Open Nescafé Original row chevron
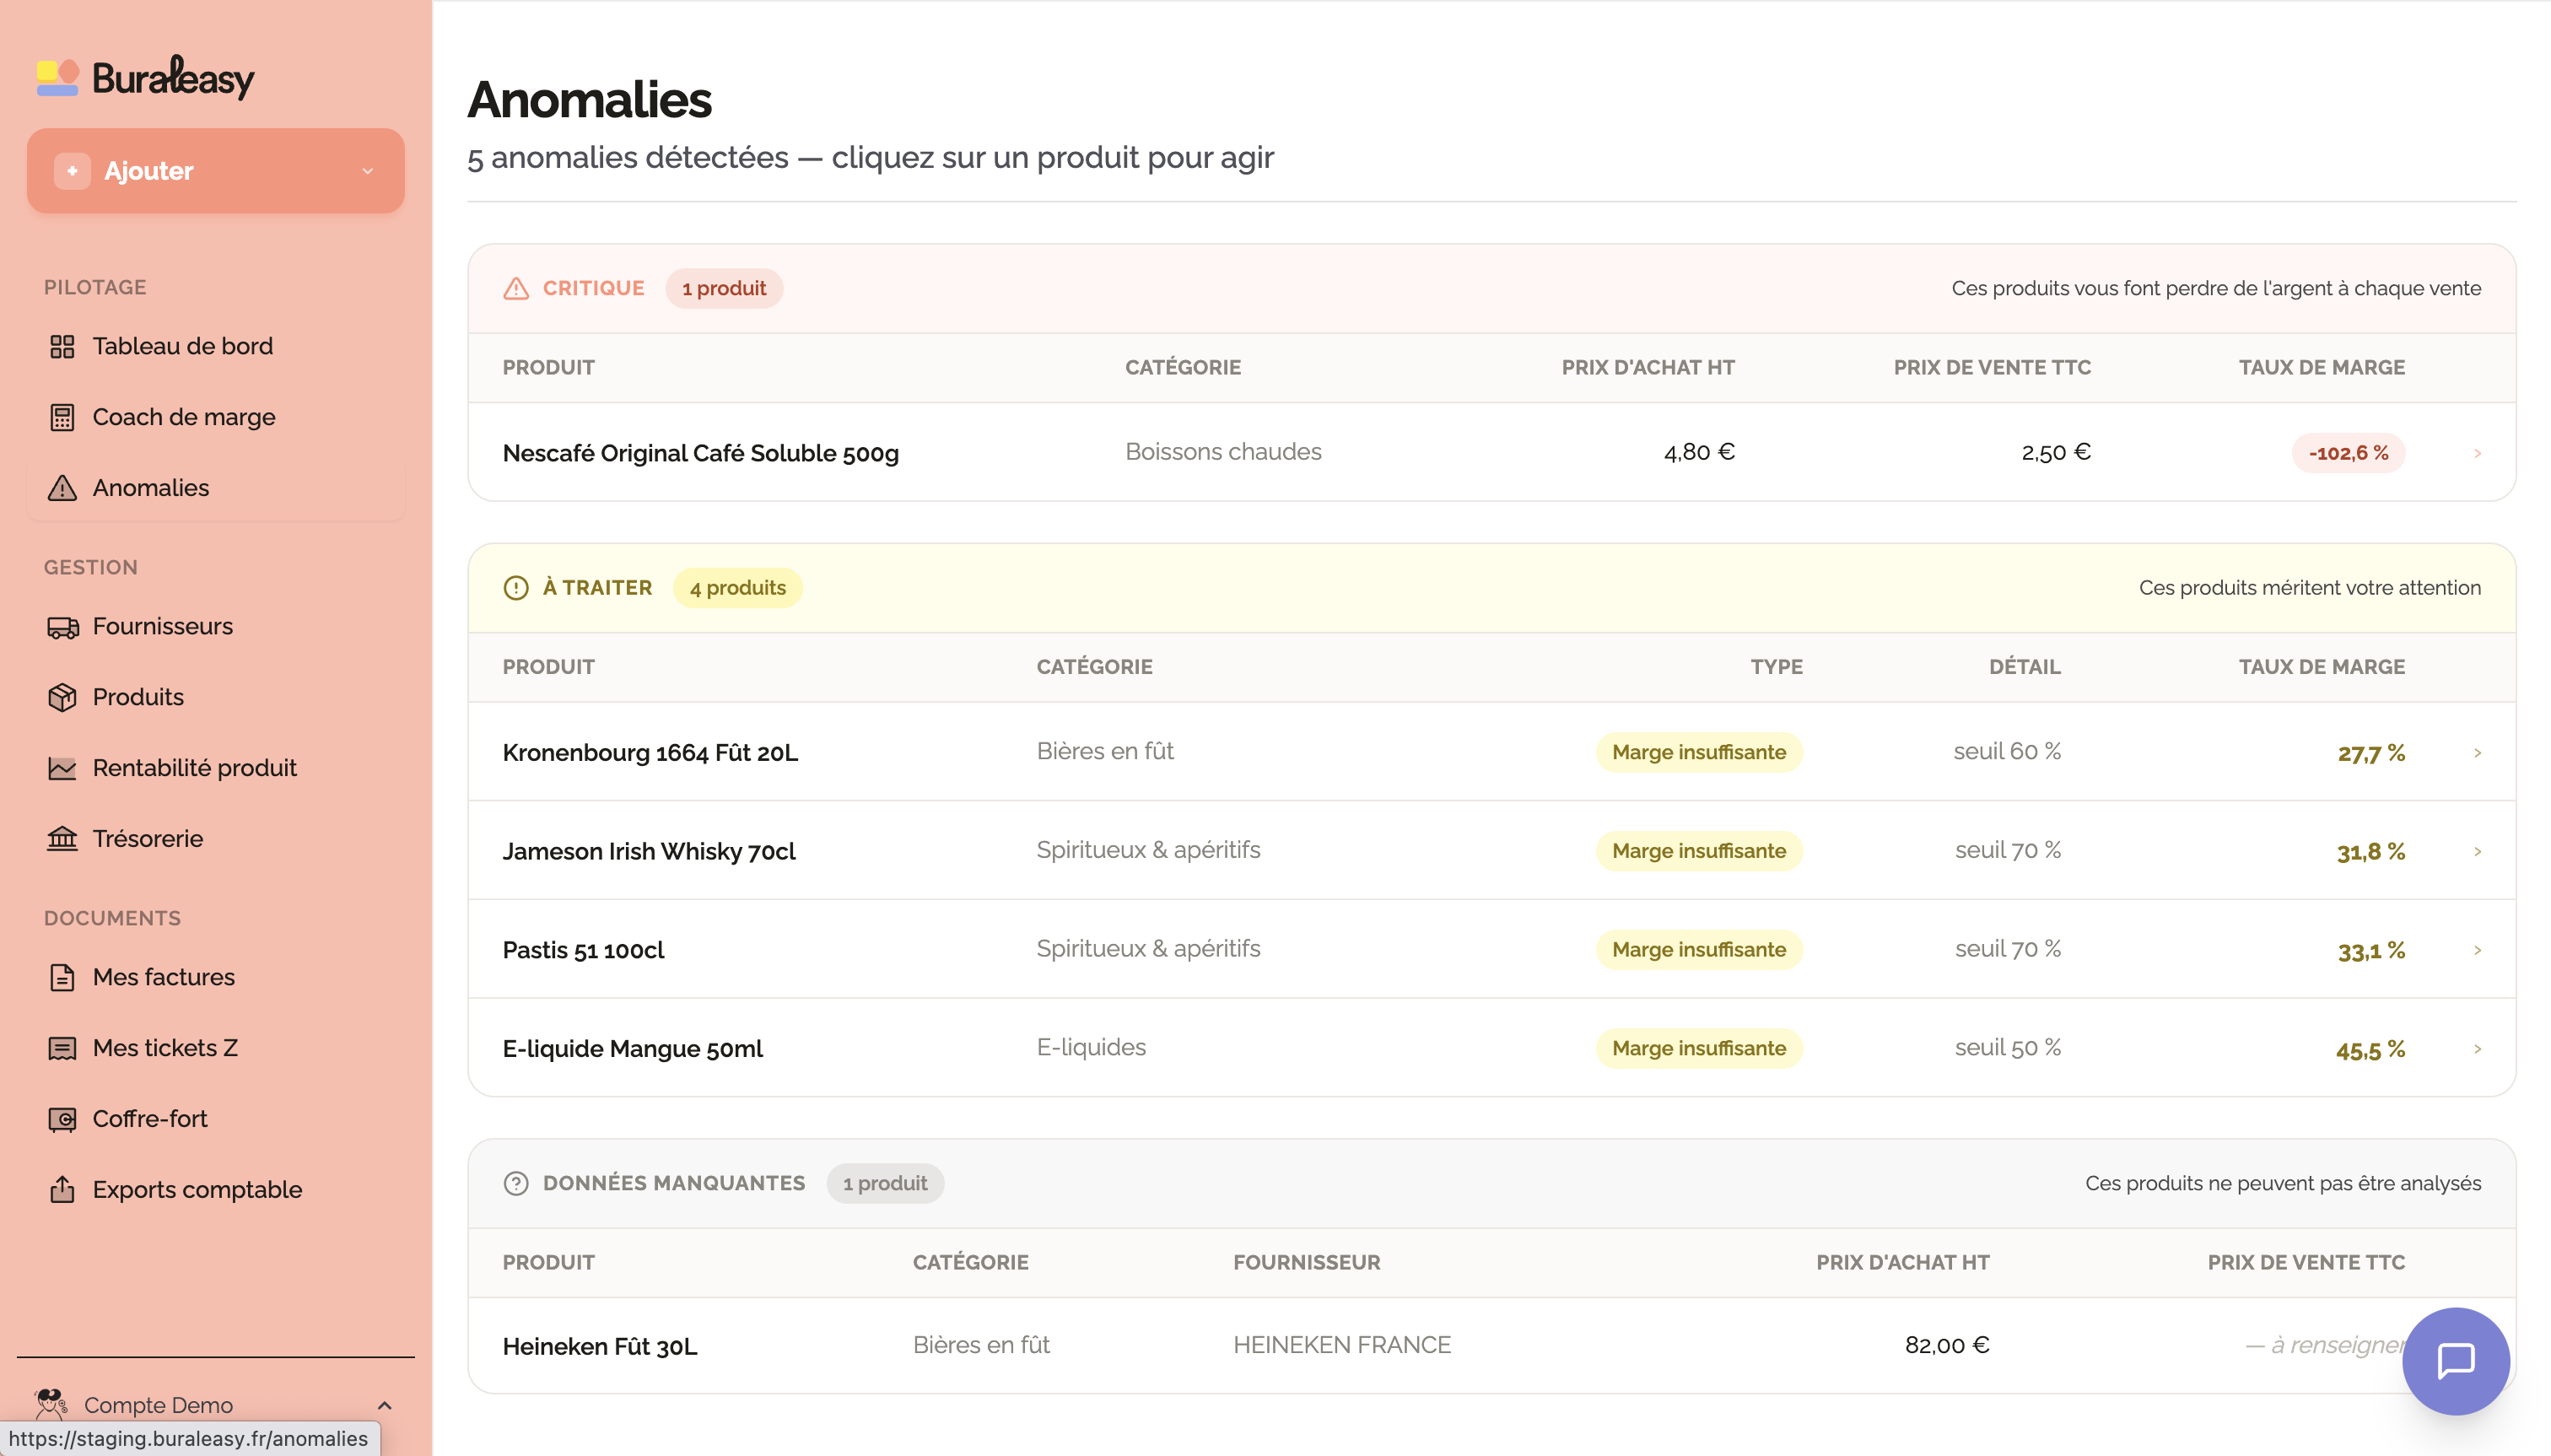The image size is (2551, 1456). point(2477,453)
